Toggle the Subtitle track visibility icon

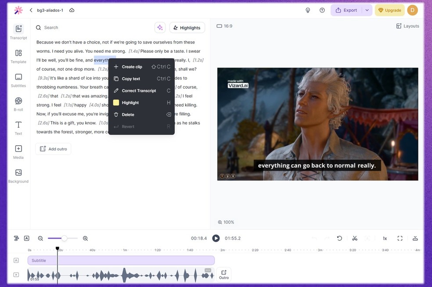pos(16,260)
